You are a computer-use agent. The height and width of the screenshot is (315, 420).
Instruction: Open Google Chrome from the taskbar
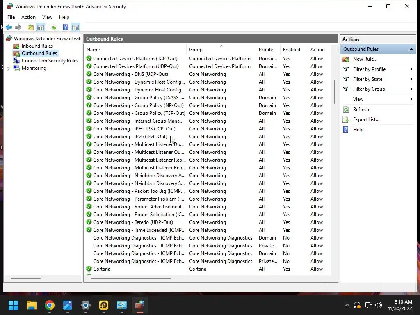(50, 305)
